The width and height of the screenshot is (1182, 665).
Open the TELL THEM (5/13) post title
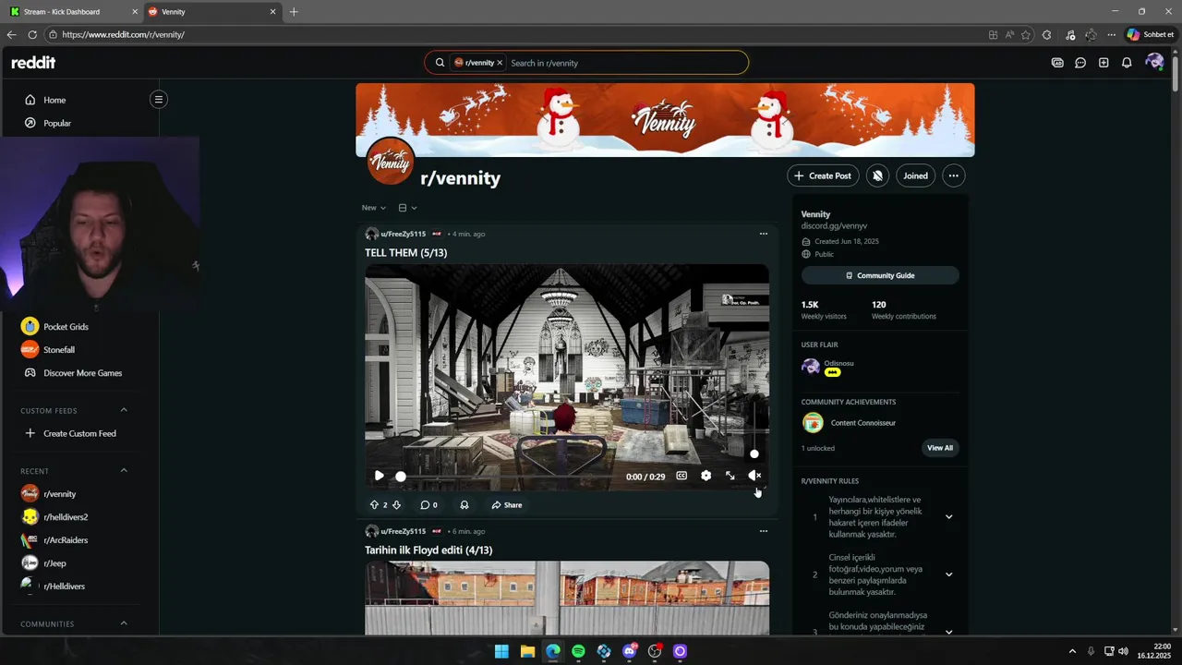[x=405, y=252]
